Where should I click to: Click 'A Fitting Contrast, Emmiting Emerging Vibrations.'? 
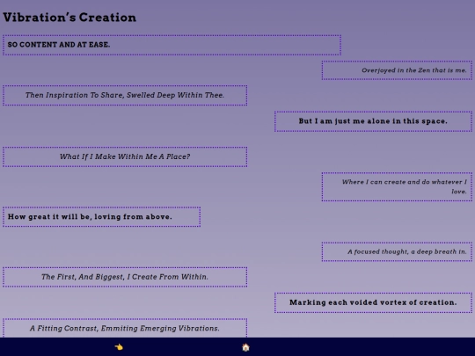[125, 328]
